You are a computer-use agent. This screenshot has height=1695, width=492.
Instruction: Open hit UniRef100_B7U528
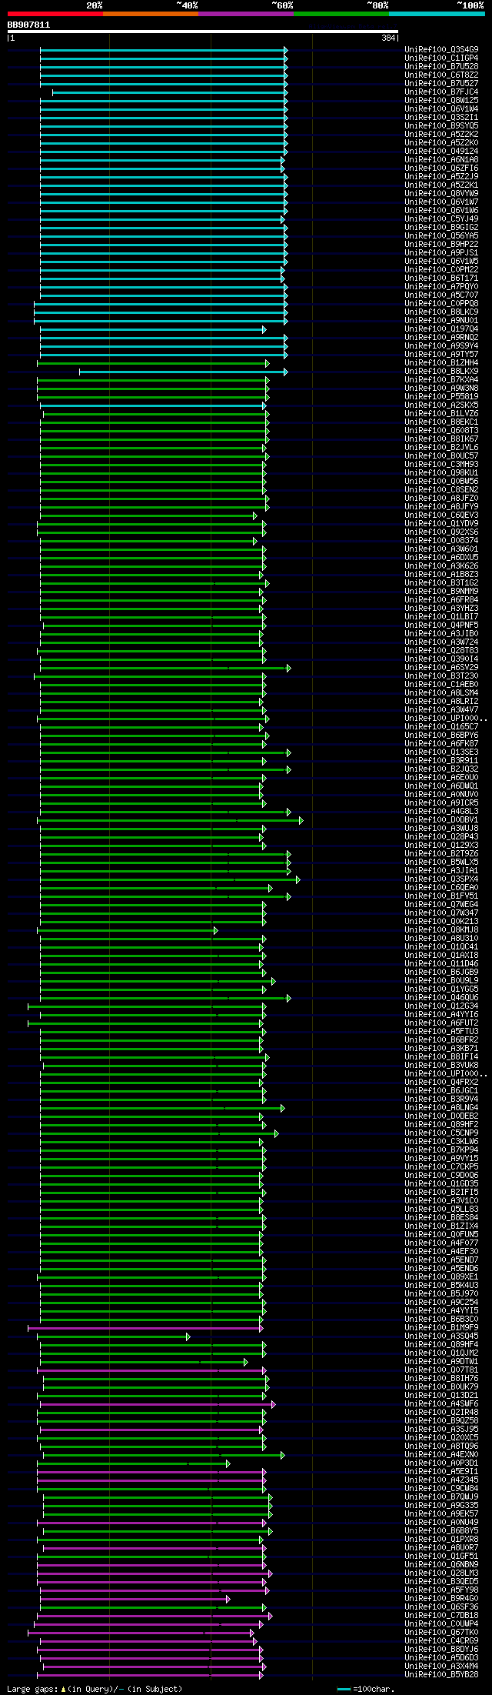point(441,67)
